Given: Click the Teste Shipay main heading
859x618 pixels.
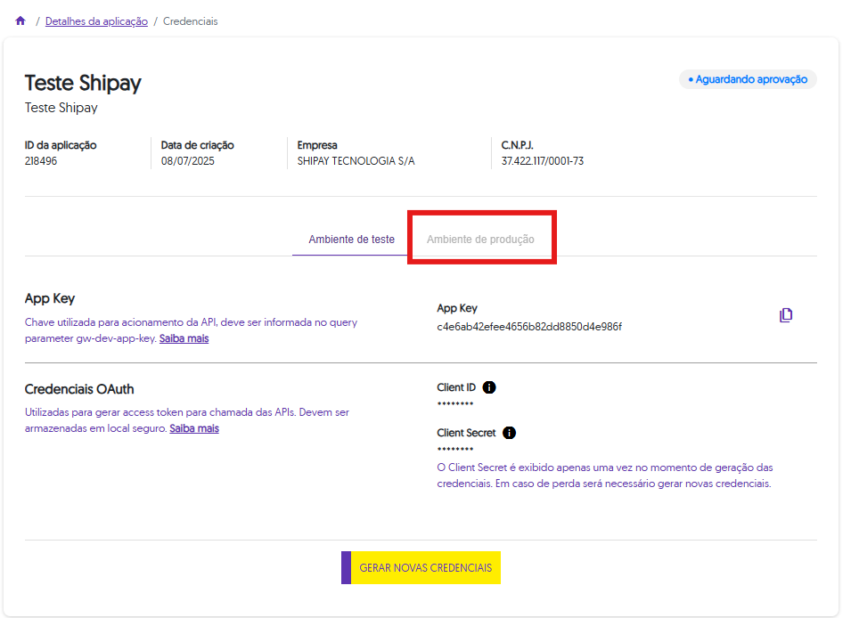Looking at the screenshot, I should (x=83, y=83).
